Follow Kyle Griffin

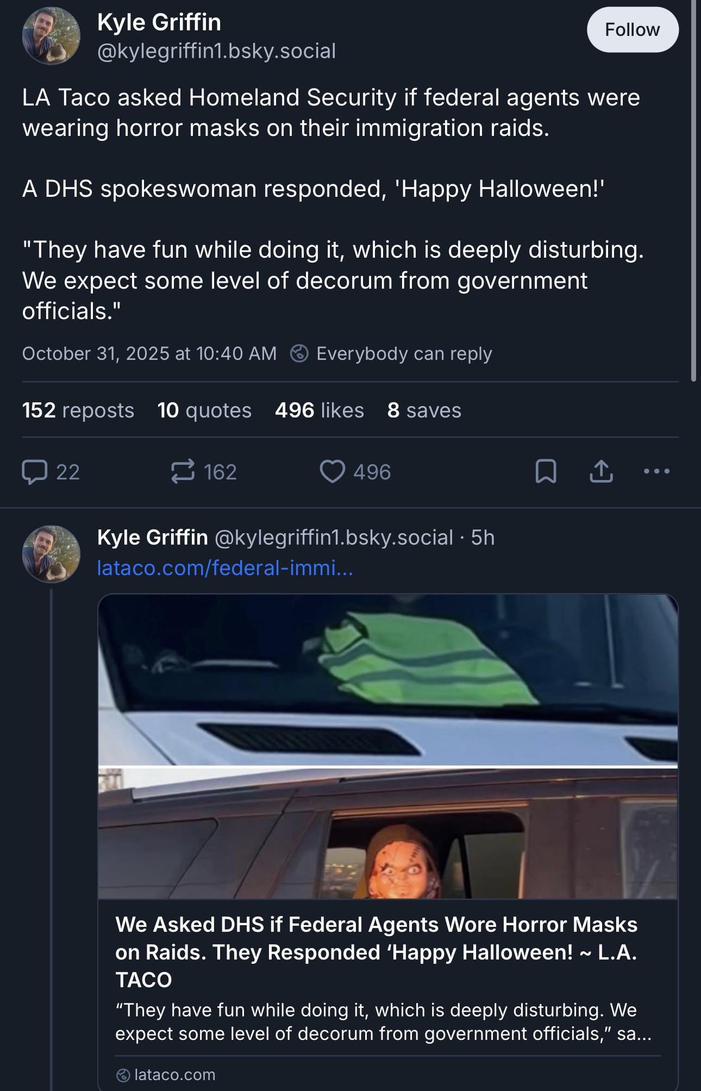click(632, 30)
